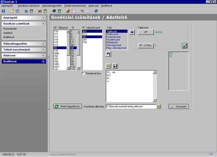Screen dimensions: 217x157
Task: Expand the Adatrögzítő sidebar section
Action: [x=43, y=18]
